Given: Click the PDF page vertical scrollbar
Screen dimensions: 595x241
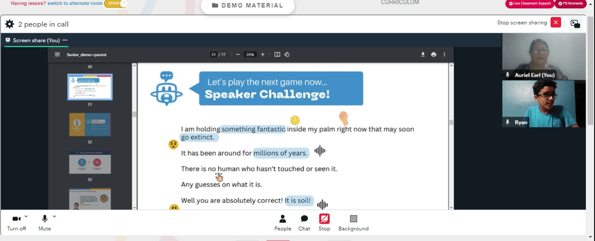Looking at the screenshot, I should pyautogui.click(x=451, y=122).
